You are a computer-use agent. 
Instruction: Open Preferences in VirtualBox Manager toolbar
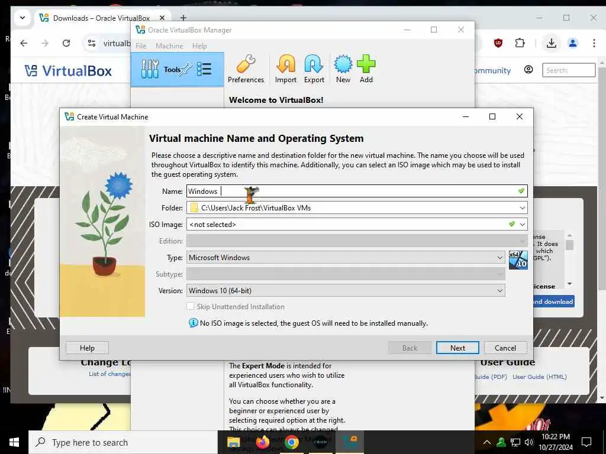[246, 70]
